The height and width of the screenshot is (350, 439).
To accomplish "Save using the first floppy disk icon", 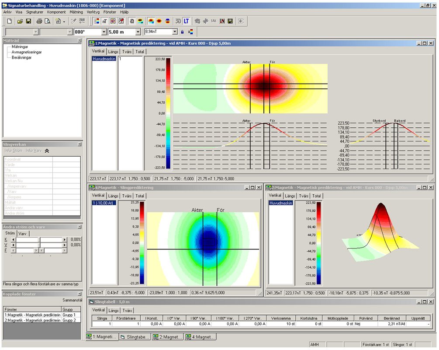I will coord(28,21).
